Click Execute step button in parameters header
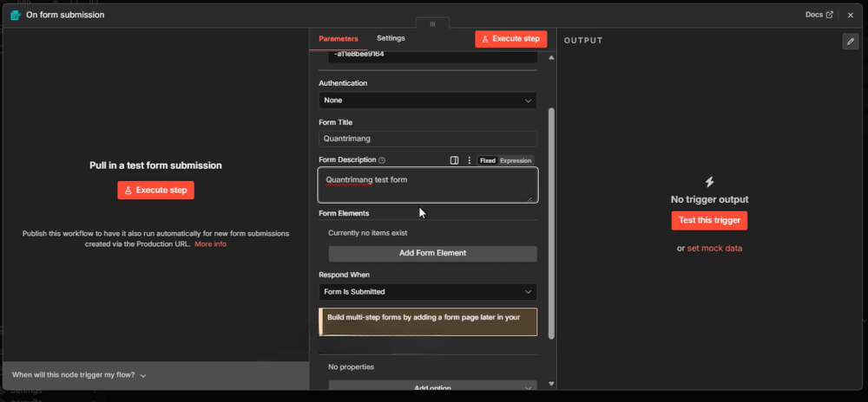This screenshot has height=402, width=868. point(511,39)
